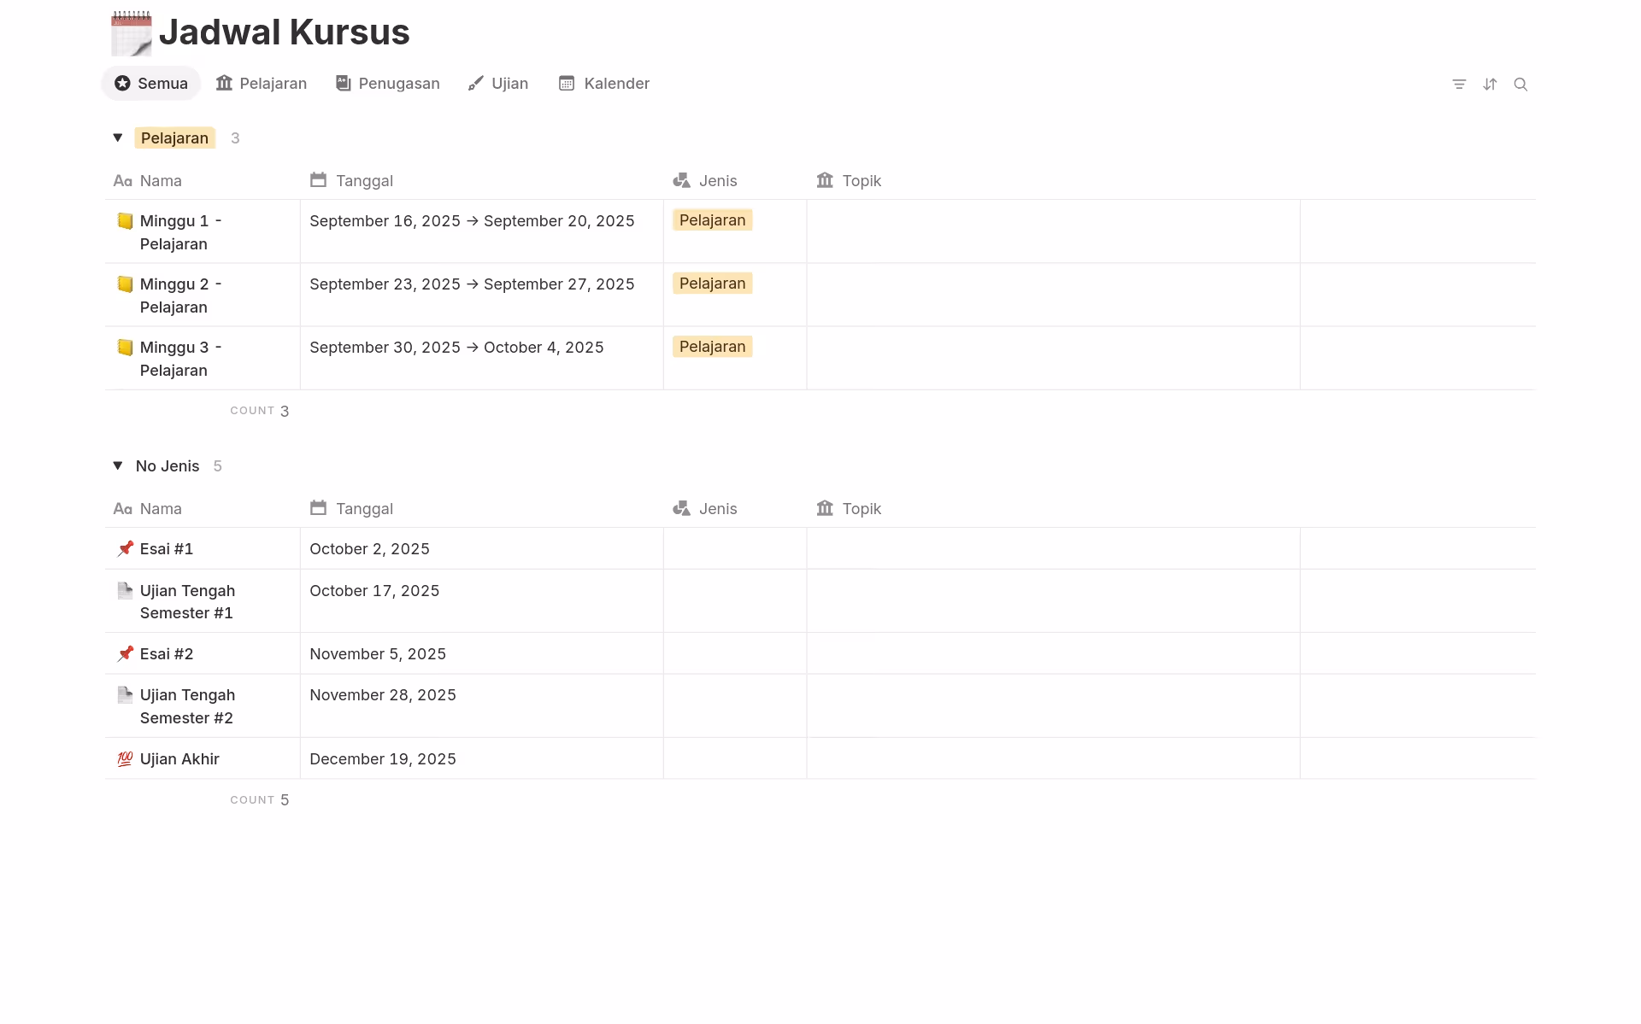Click the pushpin icon next to Esai #2
Screen dimensions: 1641x1024
coord(125,653)
